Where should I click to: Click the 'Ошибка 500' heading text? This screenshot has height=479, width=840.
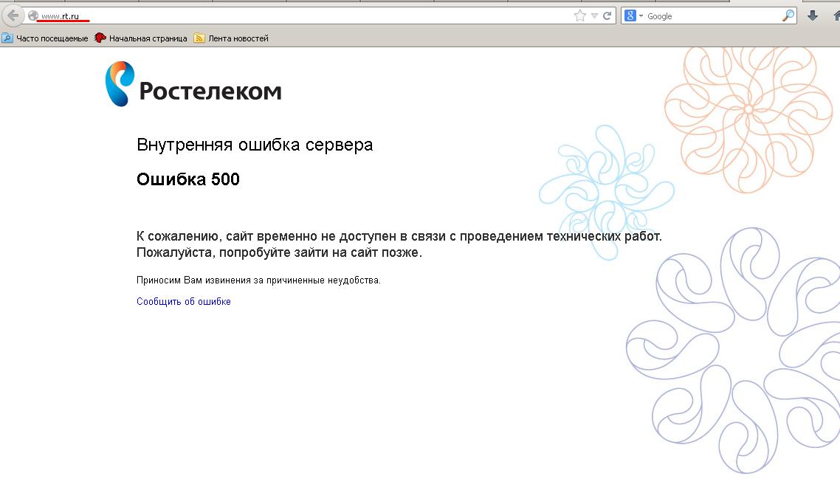click(x=188, y=179)
